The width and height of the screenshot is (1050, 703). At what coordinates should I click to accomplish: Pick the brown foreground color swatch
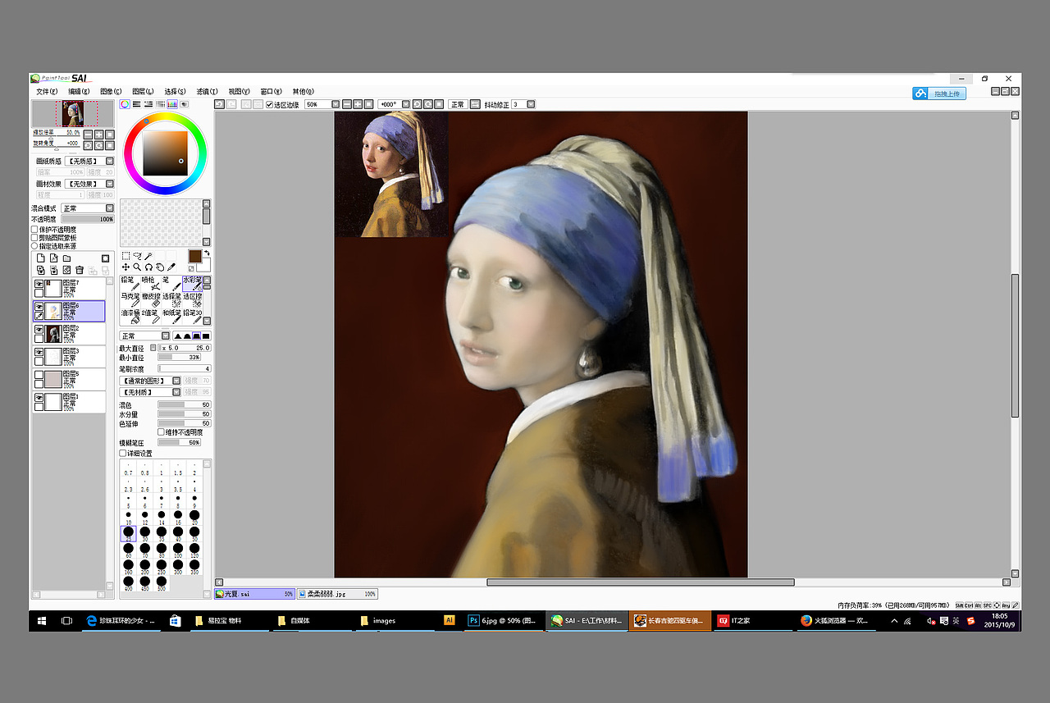[x=194, y=256]
